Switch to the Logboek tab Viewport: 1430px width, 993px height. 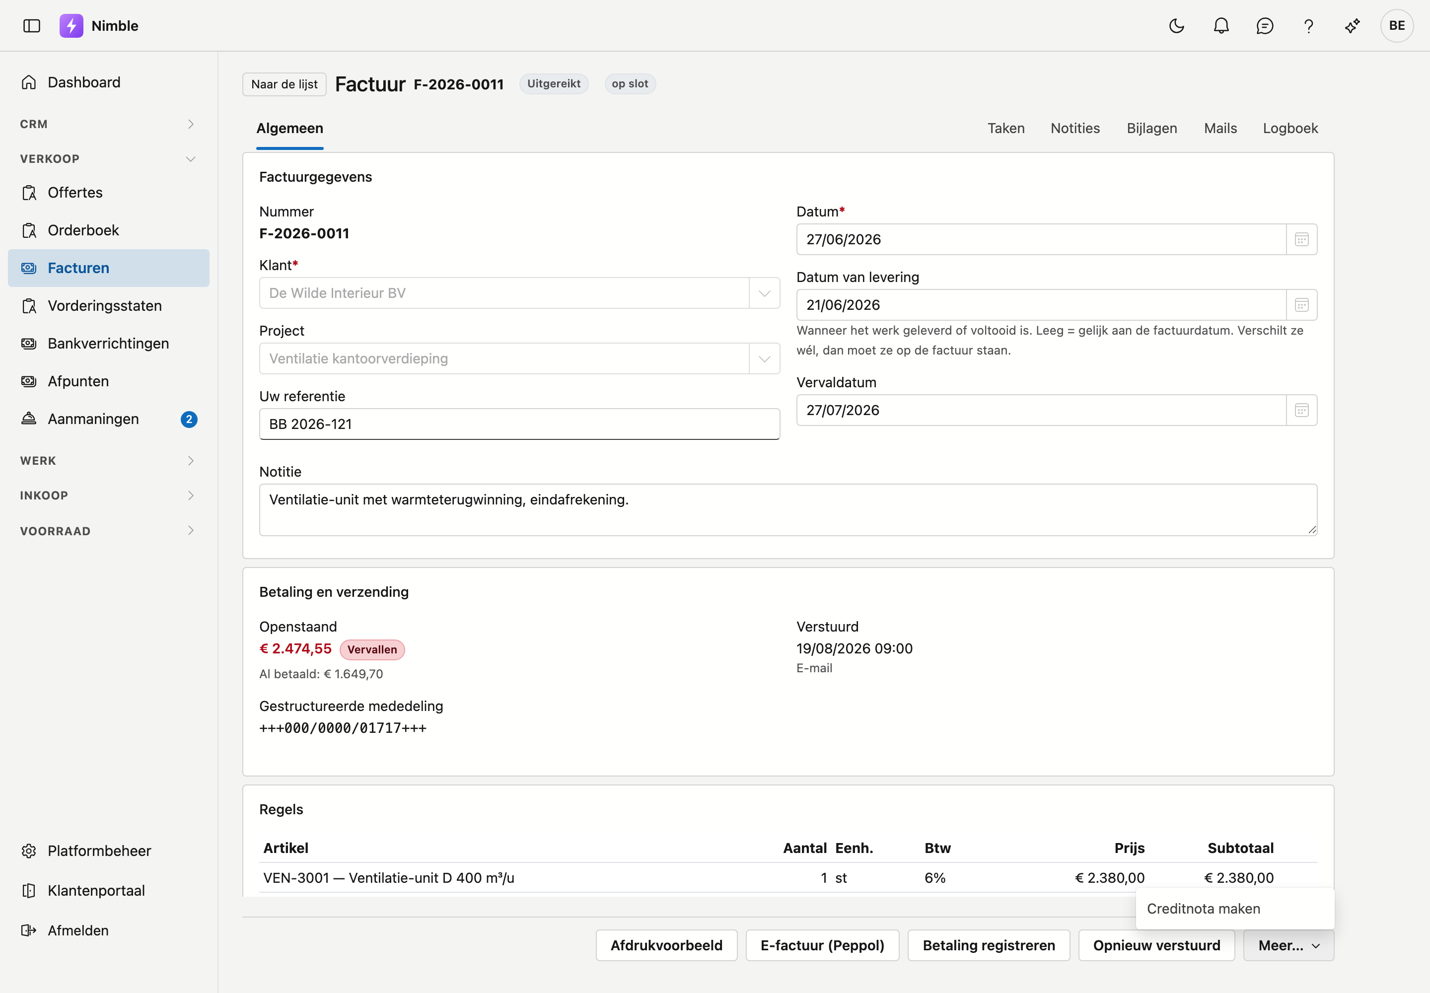pyautogui.click(x=1290, y=128)
